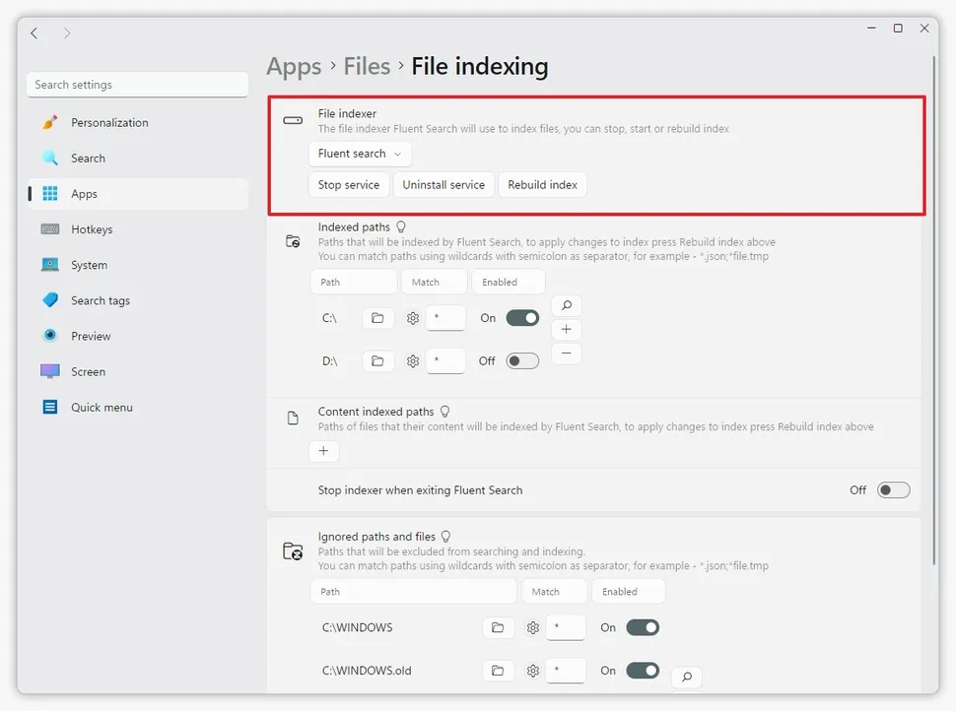Click the Content indexed paths file icon
The height and width of the screenshot is (711, 956).
pyautogui.click(x=293, y=418)
